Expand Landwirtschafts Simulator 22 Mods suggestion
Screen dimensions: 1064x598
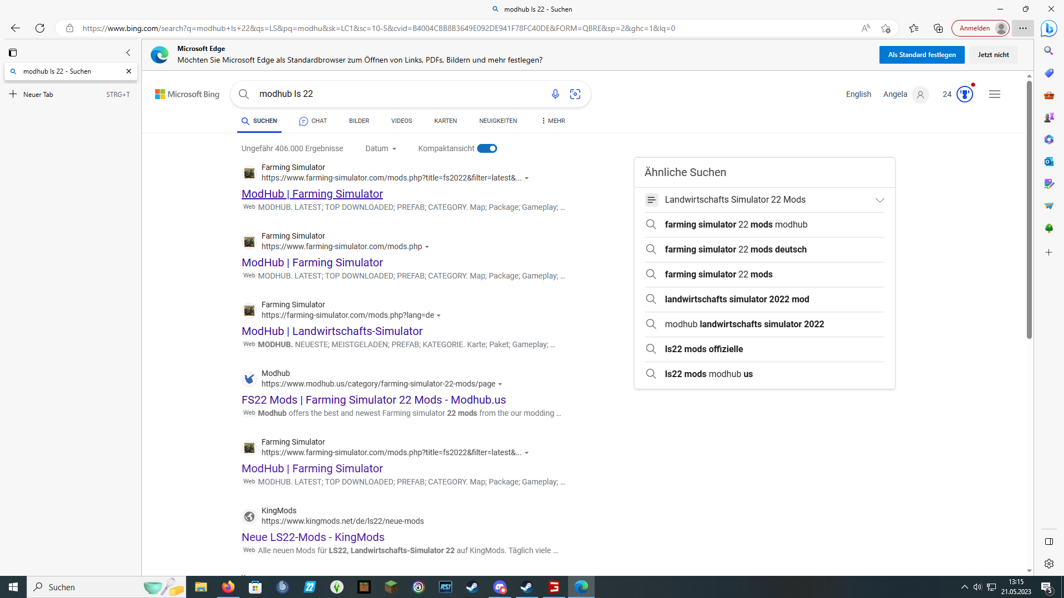click(x=880, y=200)
